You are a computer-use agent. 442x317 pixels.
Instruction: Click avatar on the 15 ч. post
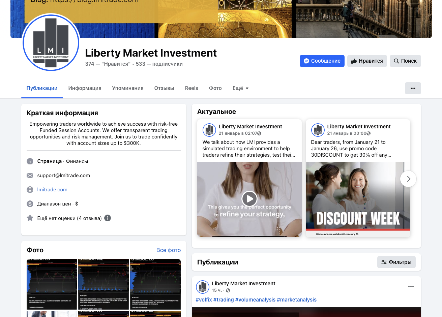point(203,287)
